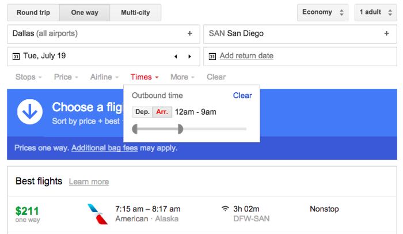Toggle the Arr. time filter button

pyautogui.click(x=162, y=112)
